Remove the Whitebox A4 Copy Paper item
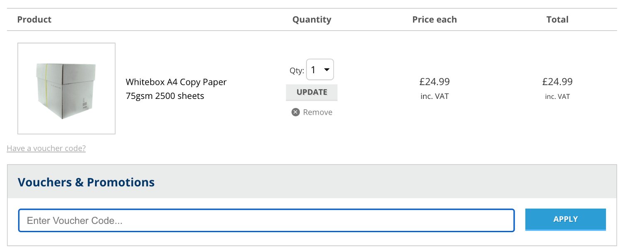The width and height of the screenshot is (622, 252). (311, 112)
